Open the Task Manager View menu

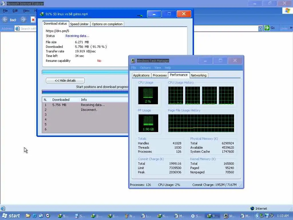click(158, 68)
